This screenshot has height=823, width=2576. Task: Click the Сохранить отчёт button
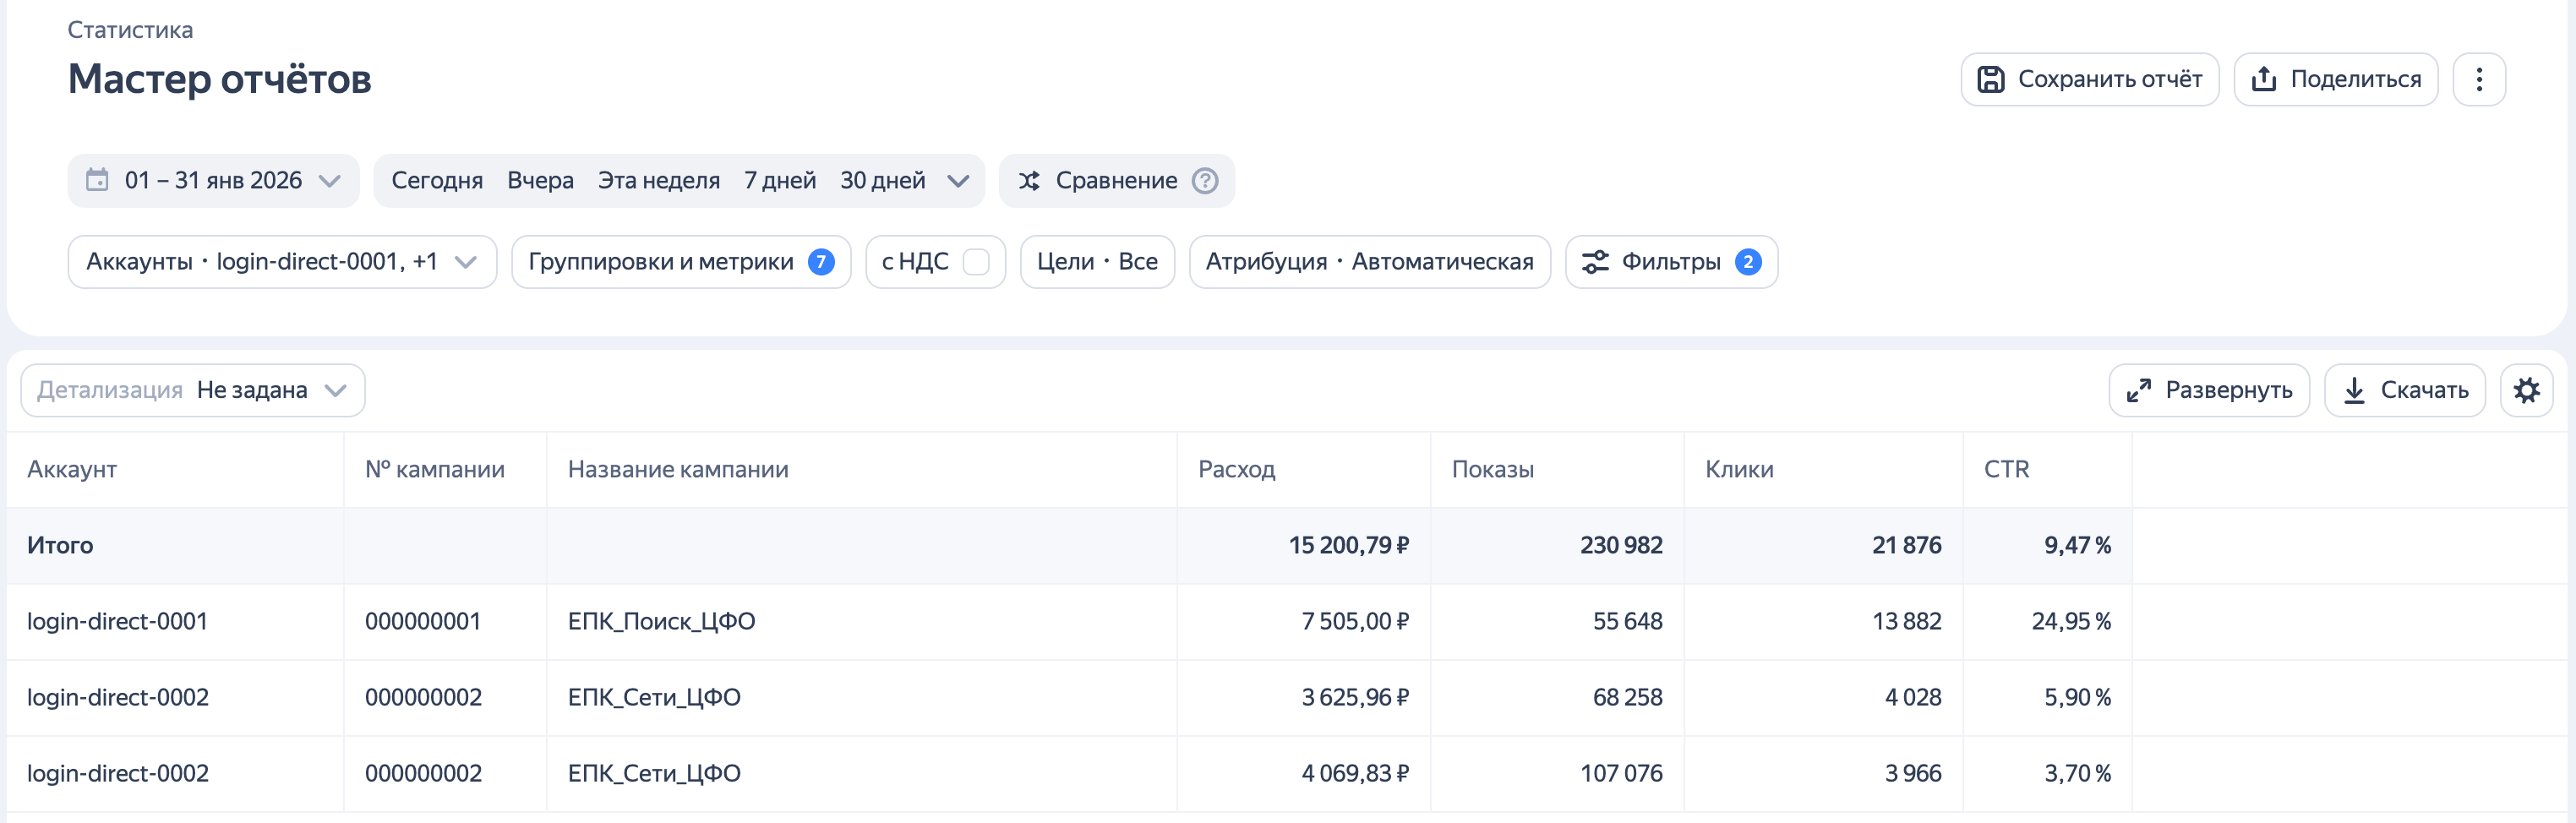[x=2090, y=79]
